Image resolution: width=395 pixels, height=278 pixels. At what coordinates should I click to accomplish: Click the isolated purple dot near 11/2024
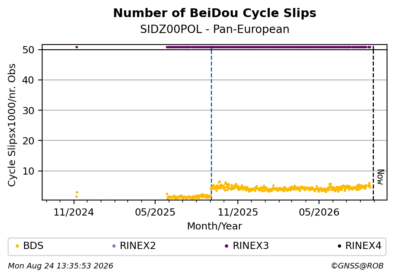pyautogui.click(x=77, y=47)
